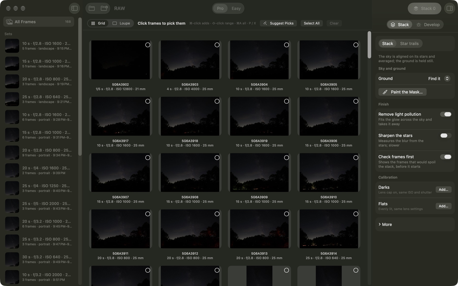Switch to Pro mode
The height and width of the screenshot is (286, 458).
220,8
